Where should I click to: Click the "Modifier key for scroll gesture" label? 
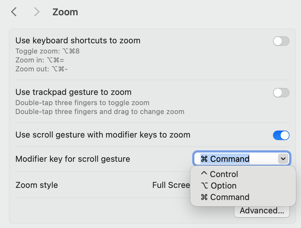tap(73, 159)
